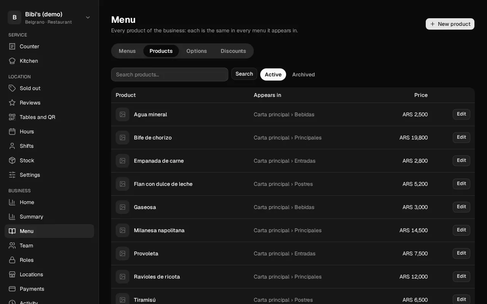
Task: Open the Locations storefront icon
Action: [12, 274]
